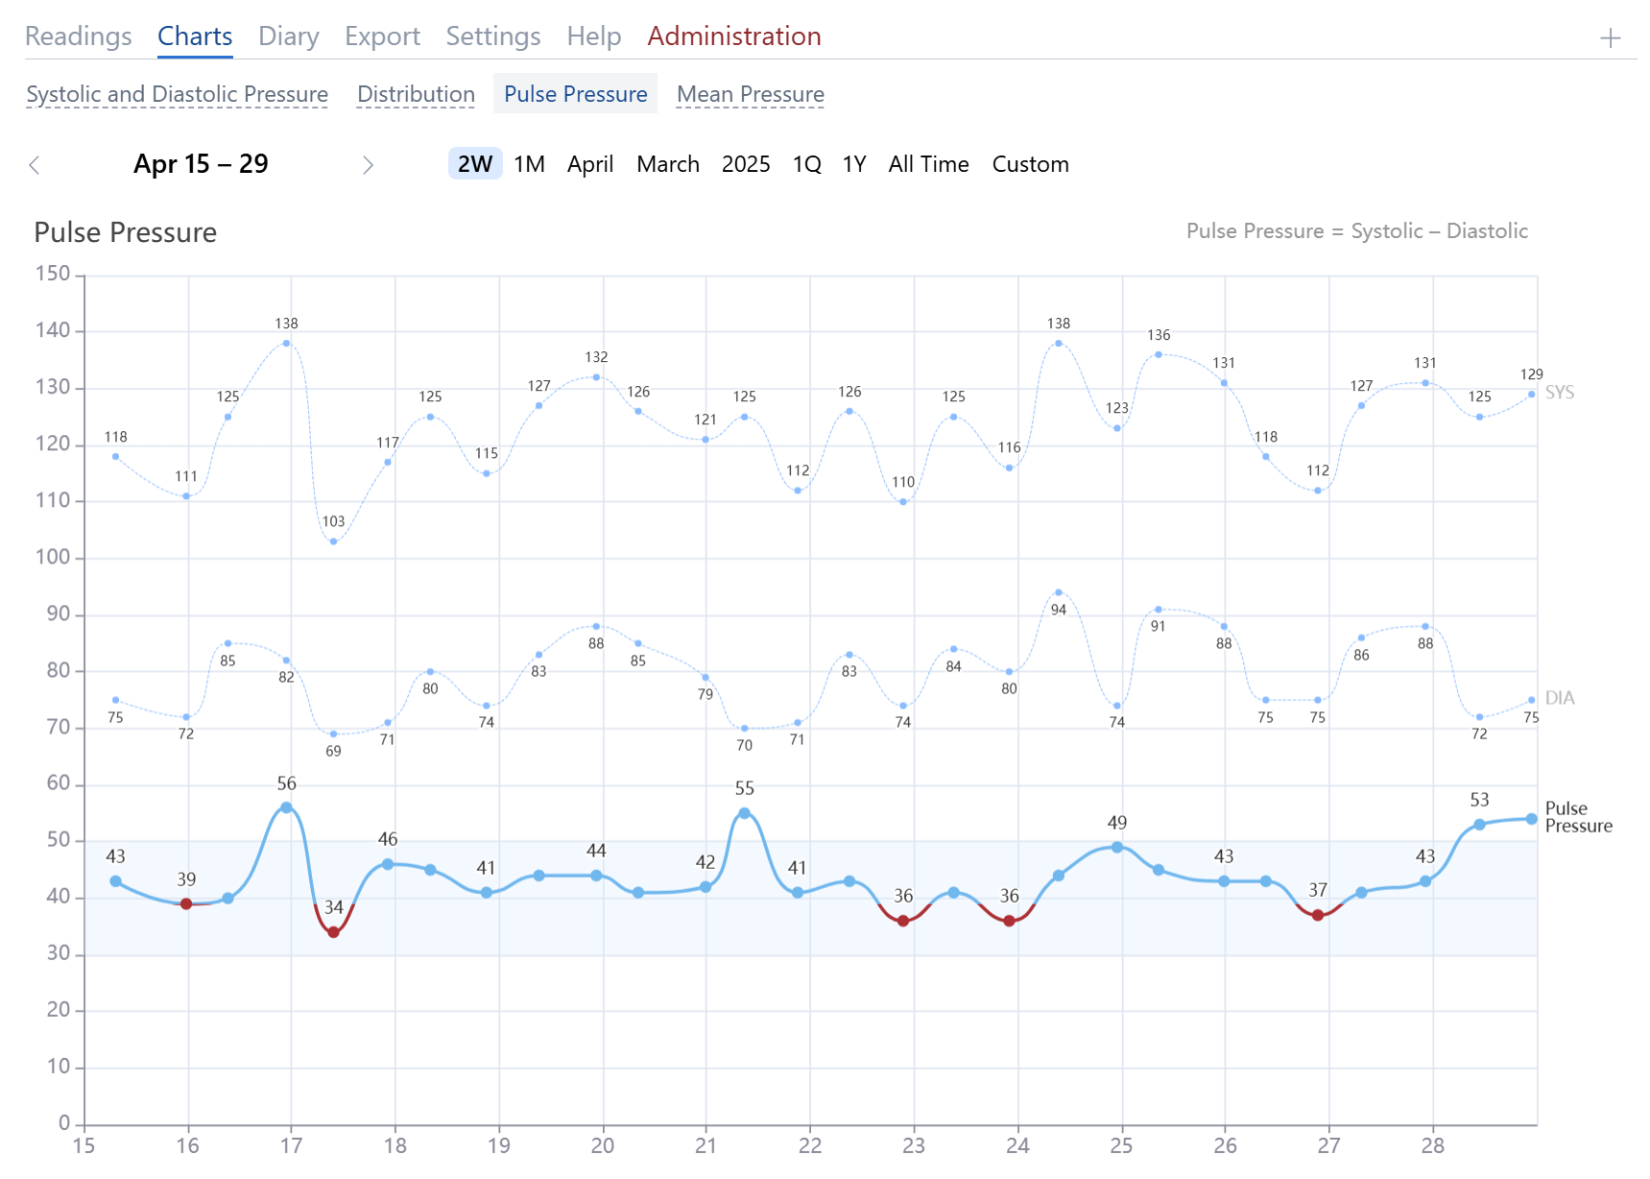1650x1179 pixels.
Task: Switch to the Diary section
Action: click(x=288, y=36)
